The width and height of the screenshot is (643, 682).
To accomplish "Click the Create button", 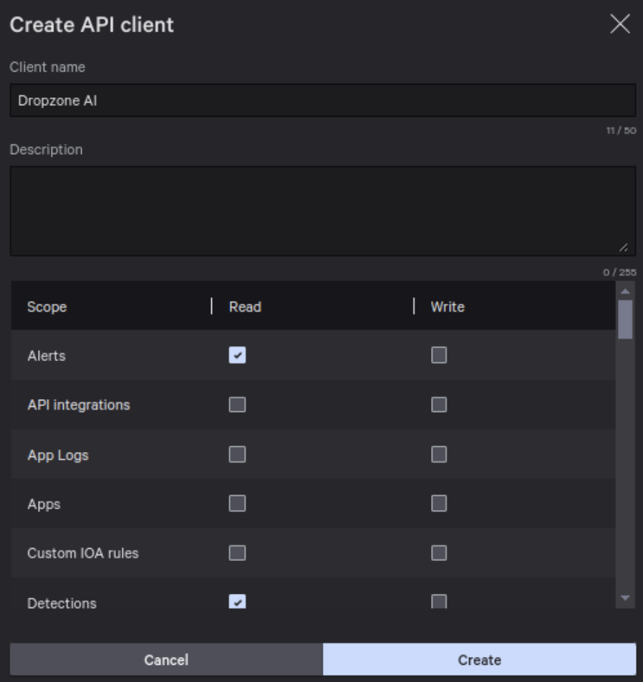I will click(x=479, y=660).
